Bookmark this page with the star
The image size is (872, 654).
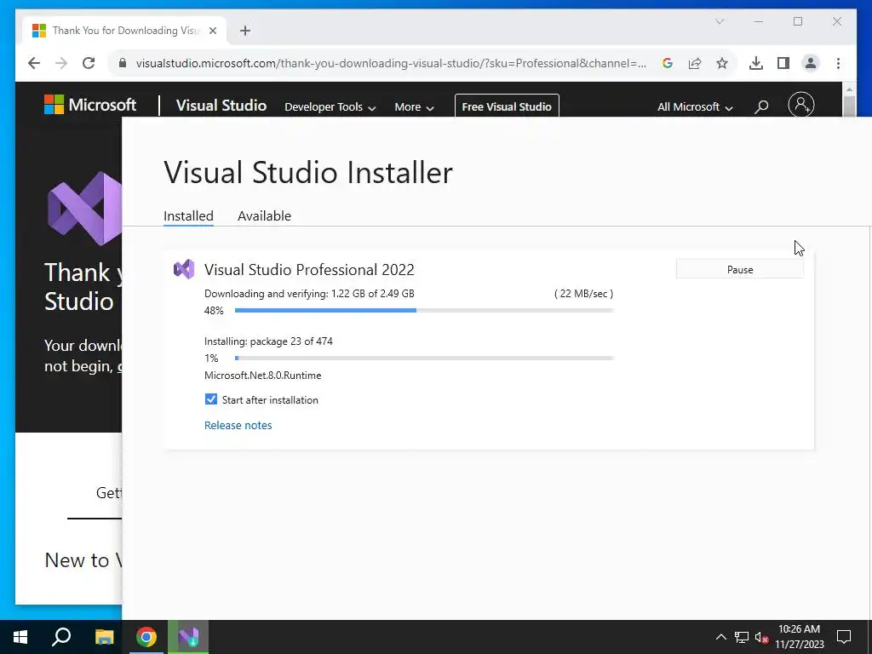(x=722, y=63)
